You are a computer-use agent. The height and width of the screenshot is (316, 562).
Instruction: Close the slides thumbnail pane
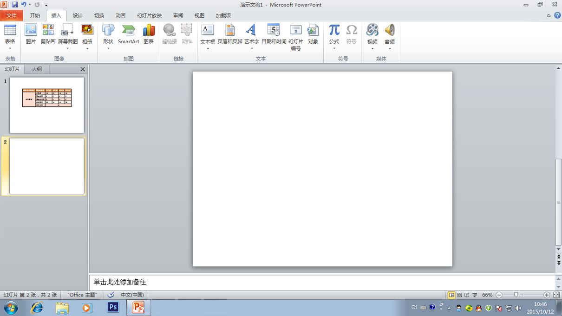tap(83, 69)
